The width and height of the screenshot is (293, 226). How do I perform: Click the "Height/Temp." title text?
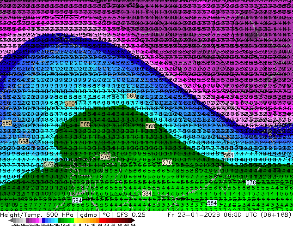pyautogui.click(x=22, y=214)
